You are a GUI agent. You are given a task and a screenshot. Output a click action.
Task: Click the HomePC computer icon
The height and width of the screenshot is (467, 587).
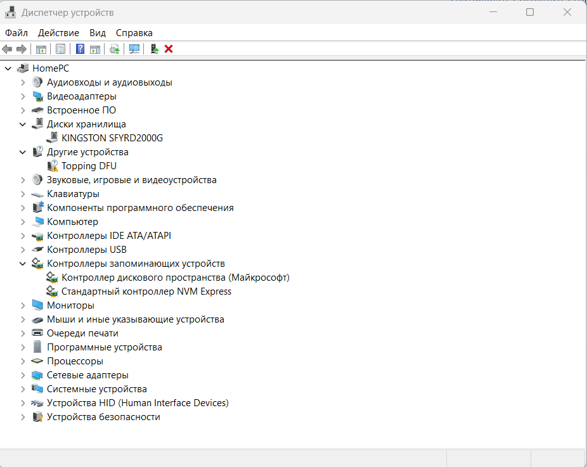[x=23, y=68]
